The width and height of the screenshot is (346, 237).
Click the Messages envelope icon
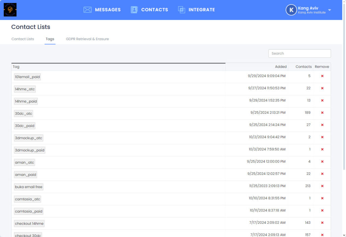pyautogui.click(x=88, y=10)
